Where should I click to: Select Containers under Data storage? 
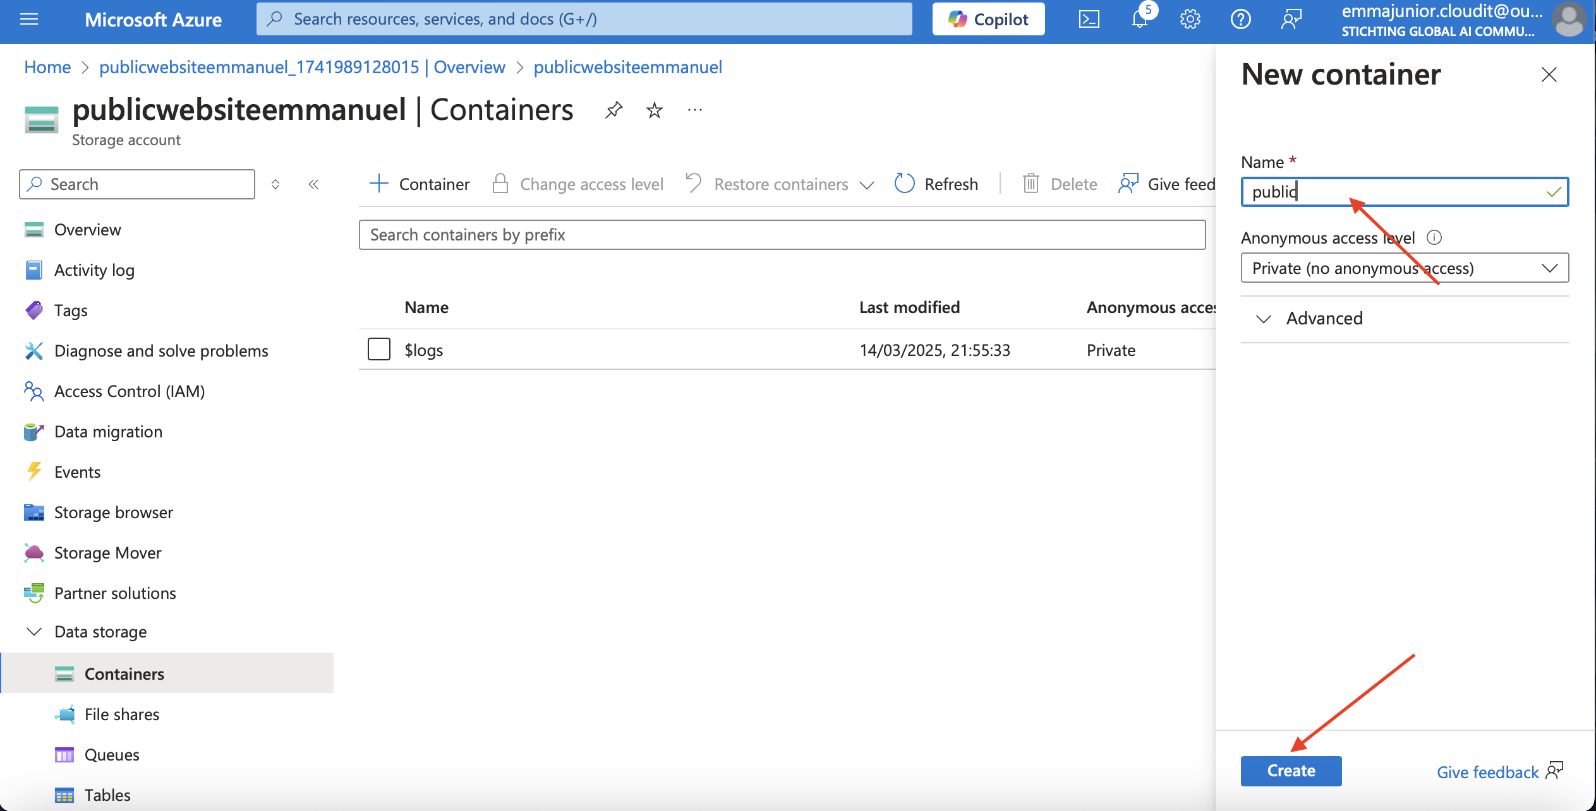(x=167, y=673)
